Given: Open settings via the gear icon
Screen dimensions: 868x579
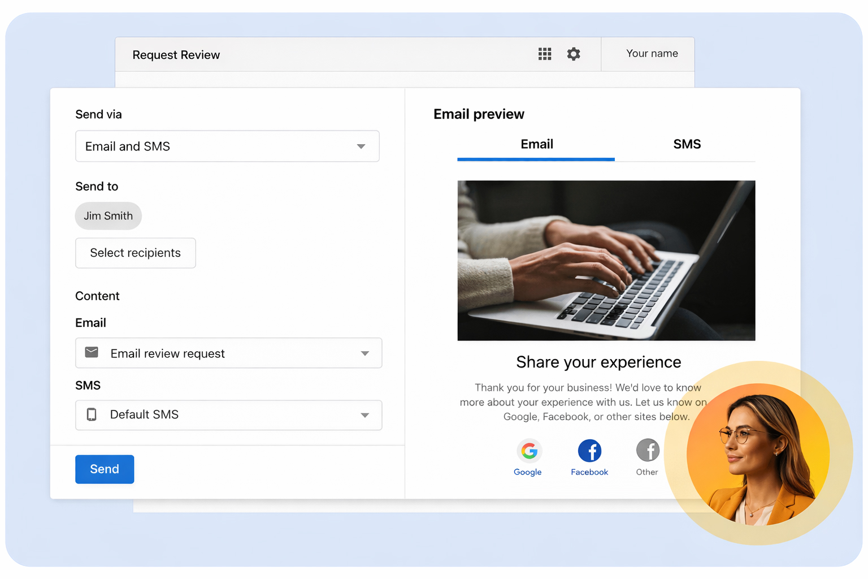Looking at the screenshot, I should 574,54.
